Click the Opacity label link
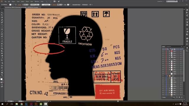Screen dimensions: 189x106 click(x=54, y=5)
